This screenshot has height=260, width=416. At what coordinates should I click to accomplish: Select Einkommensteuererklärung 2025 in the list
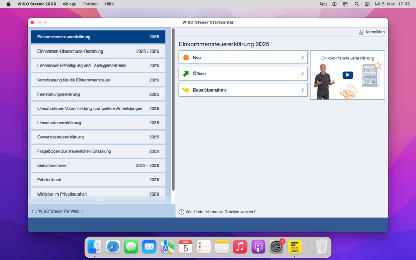98,37
